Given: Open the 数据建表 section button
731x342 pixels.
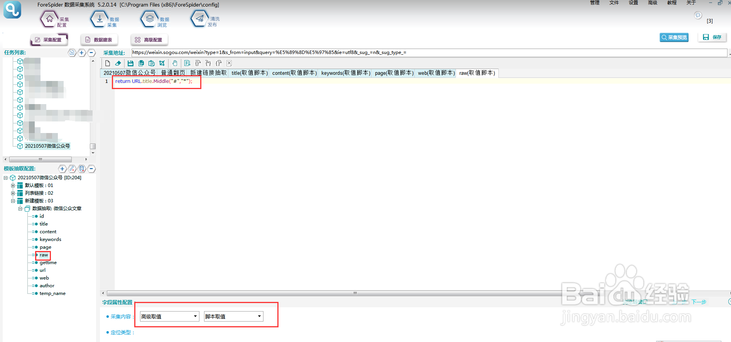Looking at the screenshot, I should pyautogui.click(x=99, y=40).
